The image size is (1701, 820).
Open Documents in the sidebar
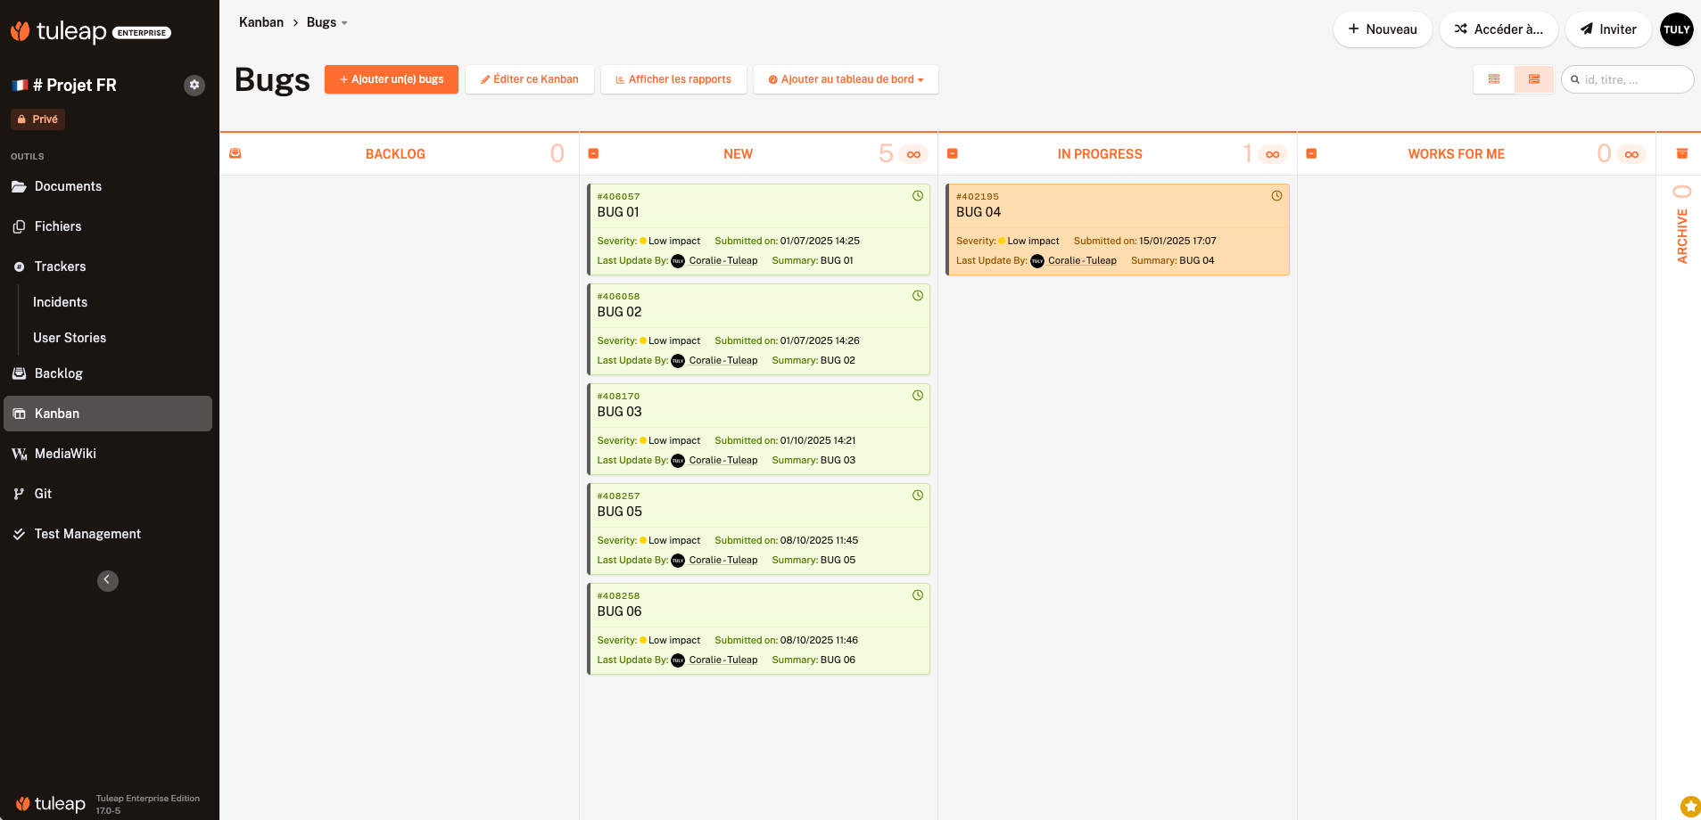(108, 186)
